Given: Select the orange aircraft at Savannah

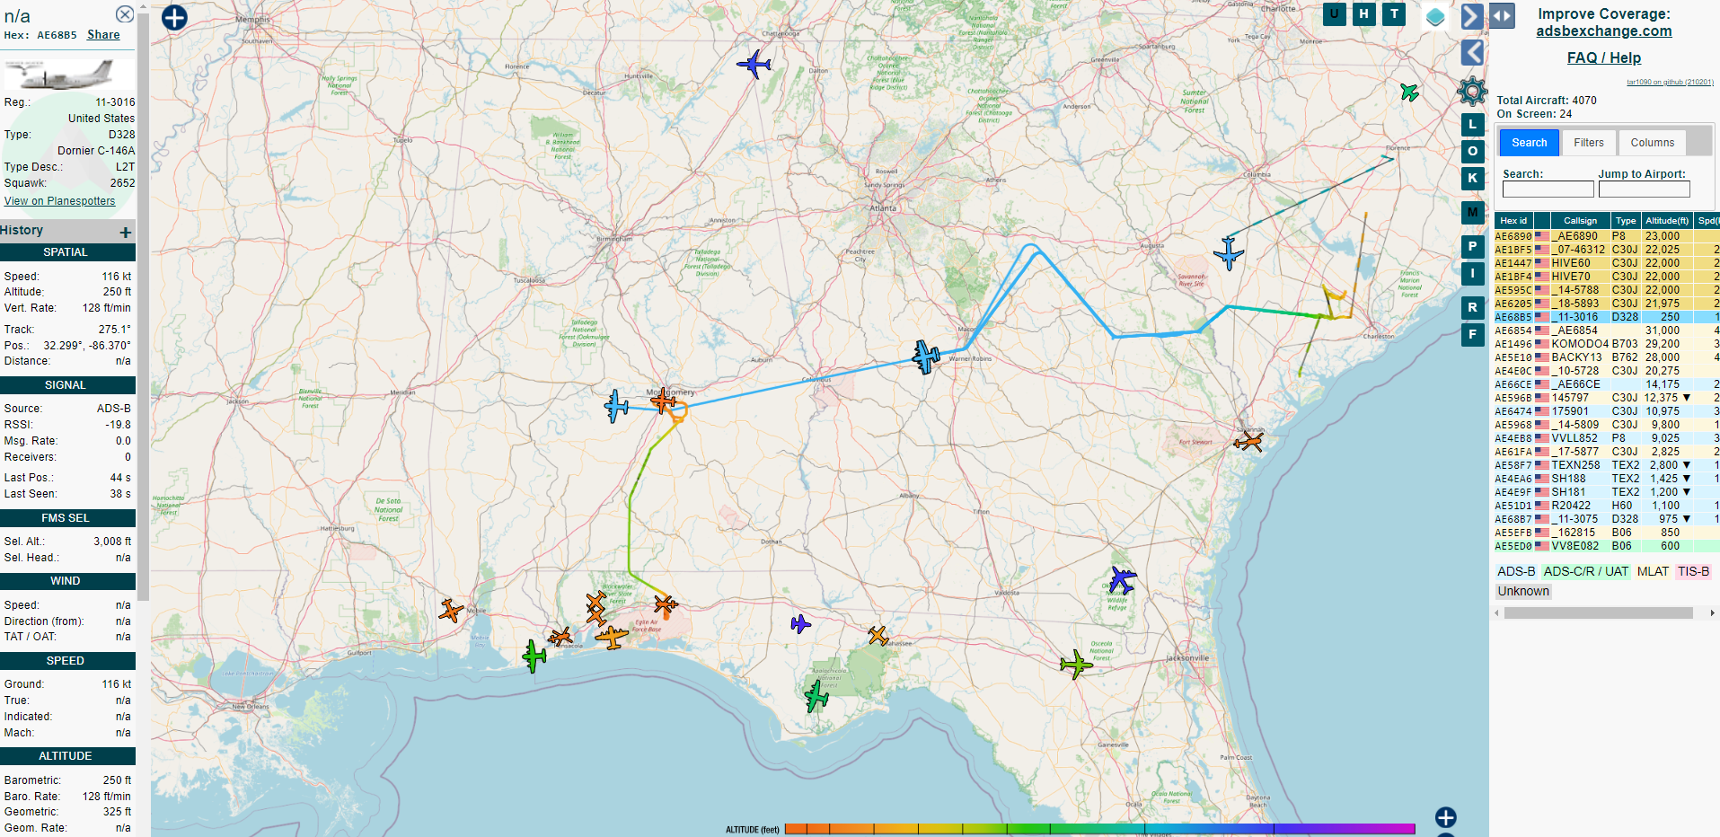Looking at the screenshot, I should click(x=1248, y=441).
